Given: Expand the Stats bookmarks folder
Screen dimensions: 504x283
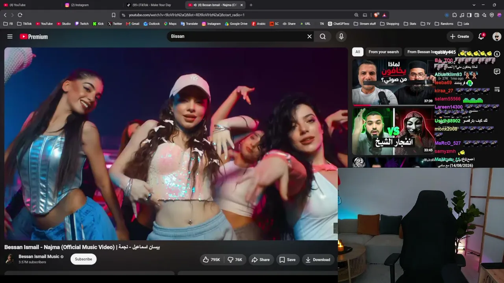Looking at the screenshot, I should (410, 24).
